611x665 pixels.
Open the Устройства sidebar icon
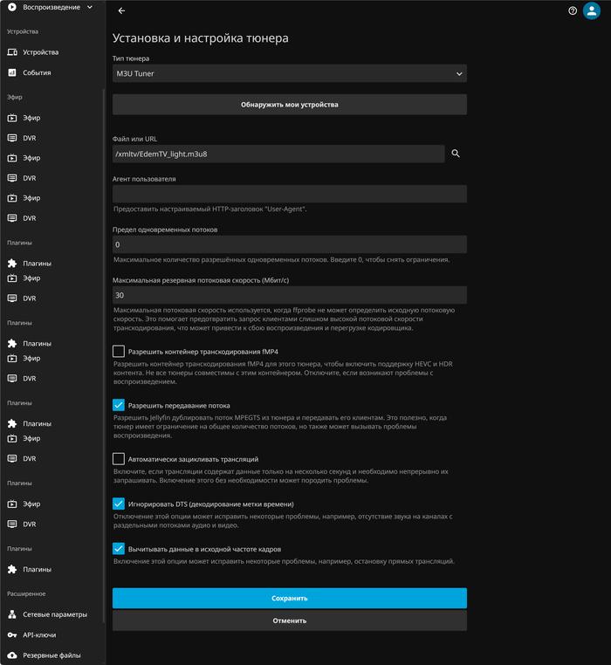click(12, 52)
